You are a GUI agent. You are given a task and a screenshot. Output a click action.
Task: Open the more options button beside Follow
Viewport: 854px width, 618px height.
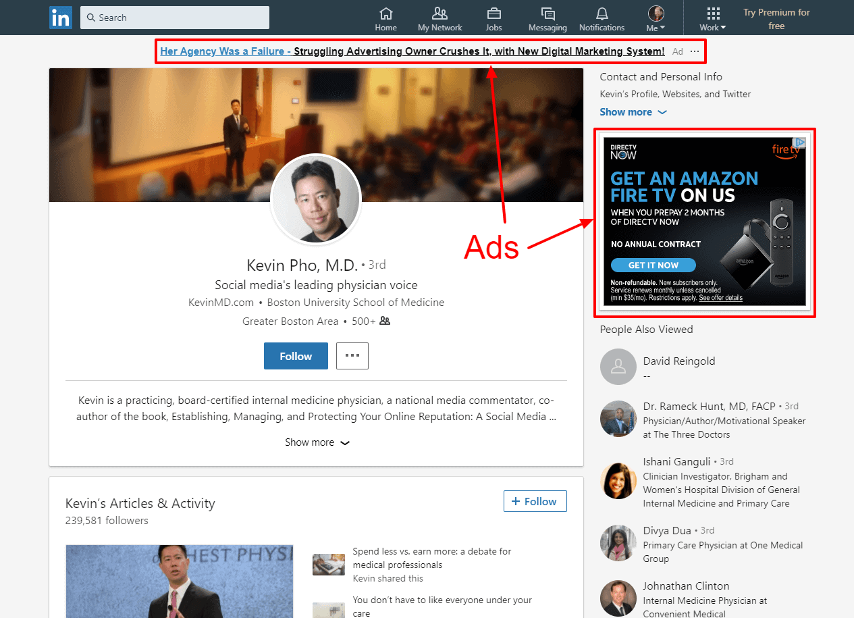[352, 356]
